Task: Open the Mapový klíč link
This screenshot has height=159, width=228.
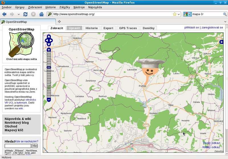Action: pos(14,130)
